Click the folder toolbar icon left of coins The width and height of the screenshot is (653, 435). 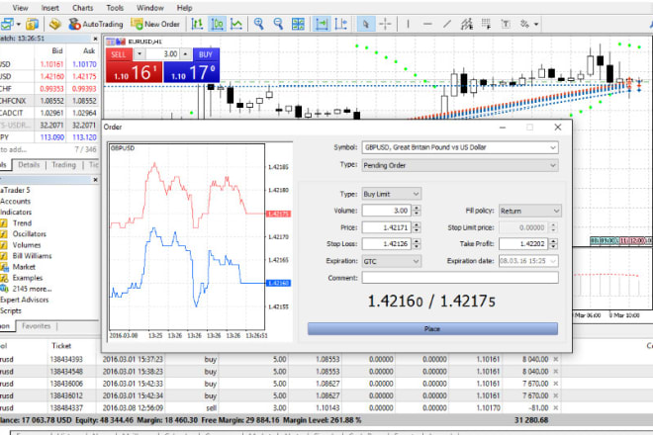[33, 24]
